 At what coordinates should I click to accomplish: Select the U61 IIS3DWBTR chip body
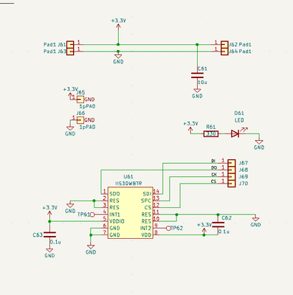[x=131, y=212]
